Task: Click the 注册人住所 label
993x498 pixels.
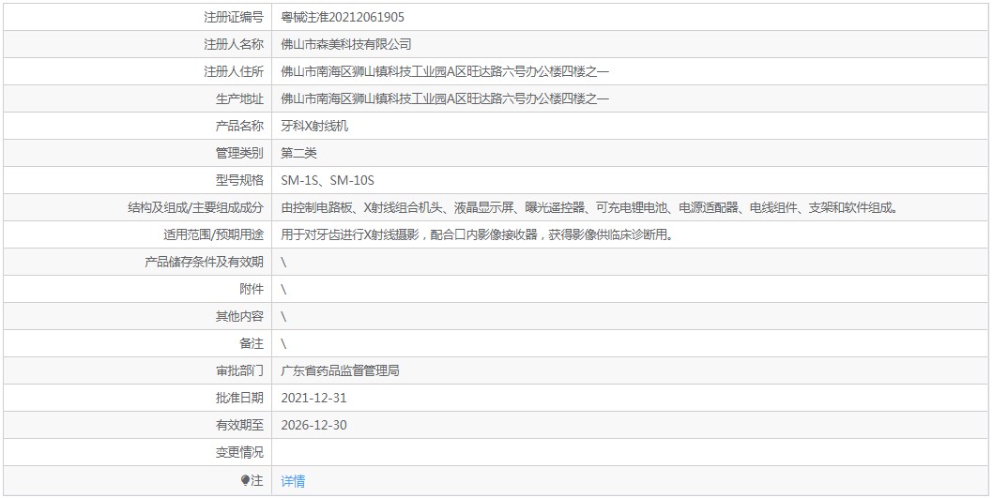Action: coord(234,71)
